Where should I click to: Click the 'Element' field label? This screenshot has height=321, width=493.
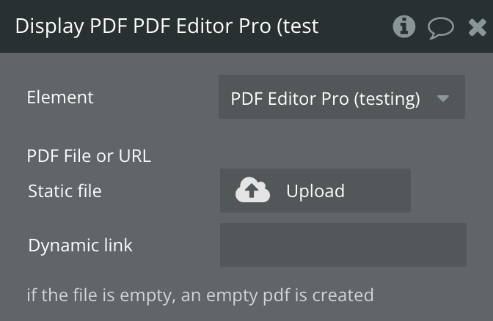point(60,97)
